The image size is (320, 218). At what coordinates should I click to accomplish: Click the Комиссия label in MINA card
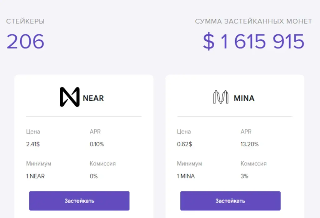253,164
